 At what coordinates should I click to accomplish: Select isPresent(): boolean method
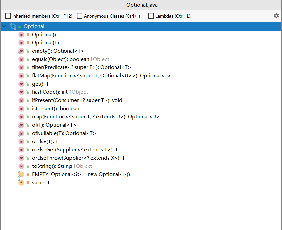pos(56,109)
